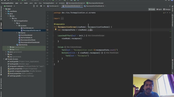
Task: Switch editor to Design view mode
Action: tap(167, 10)
